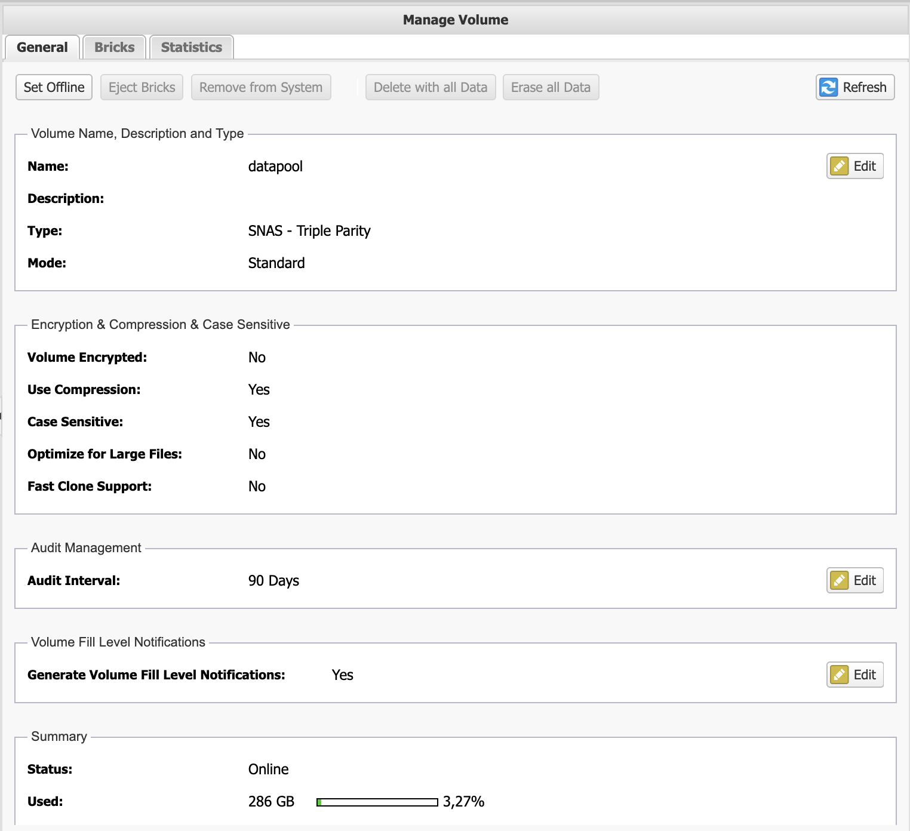Select Remove from System
Screen dimensions: 910x831
260,87
